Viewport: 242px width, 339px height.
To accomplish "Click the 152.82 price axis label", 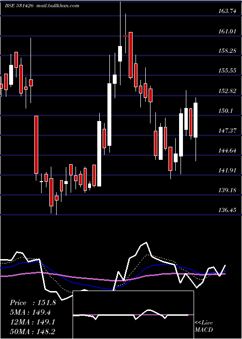I will 227,91.
